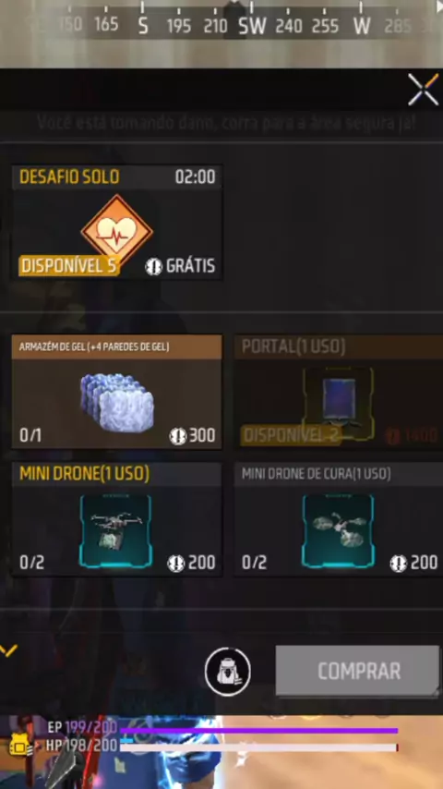Select ARMAZÉM DE GEL item header
This screenshot has width=443, height=789.
[116, 346]
